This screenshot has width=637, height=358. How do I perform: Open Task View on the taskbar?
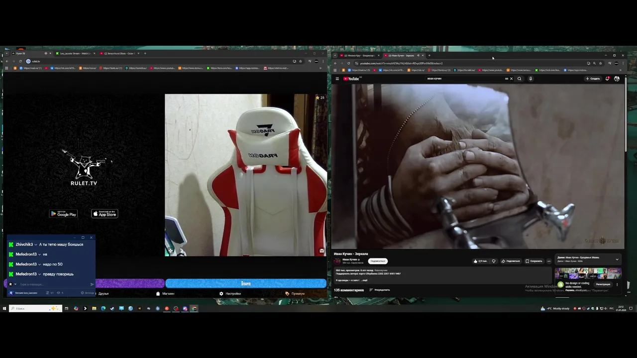66,308
